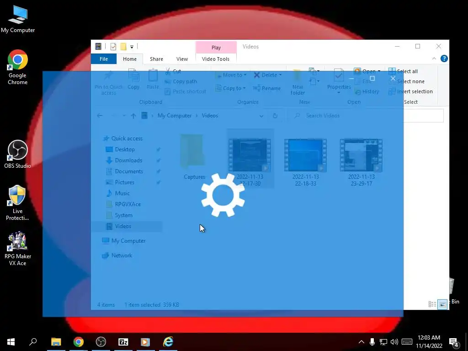Select Documents in the navigation pane

129,171
